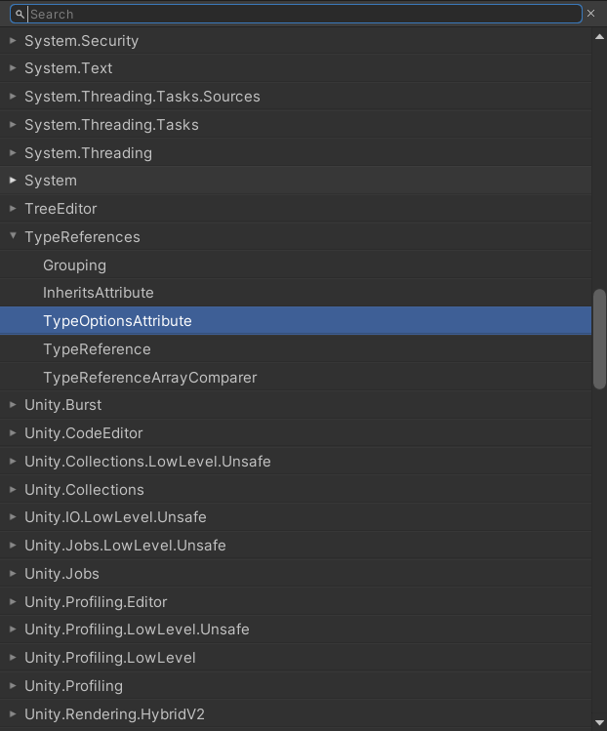
Task: Click the Unity.Burst label
Action: tap(62, 405)
